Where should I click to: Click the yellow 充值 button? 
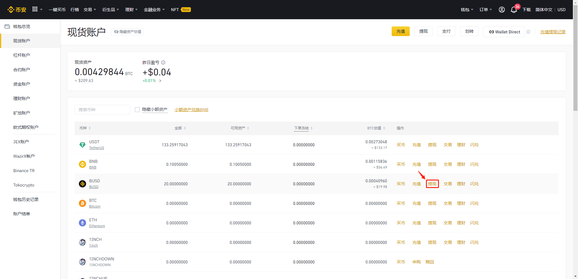click(x=401, y=31)
